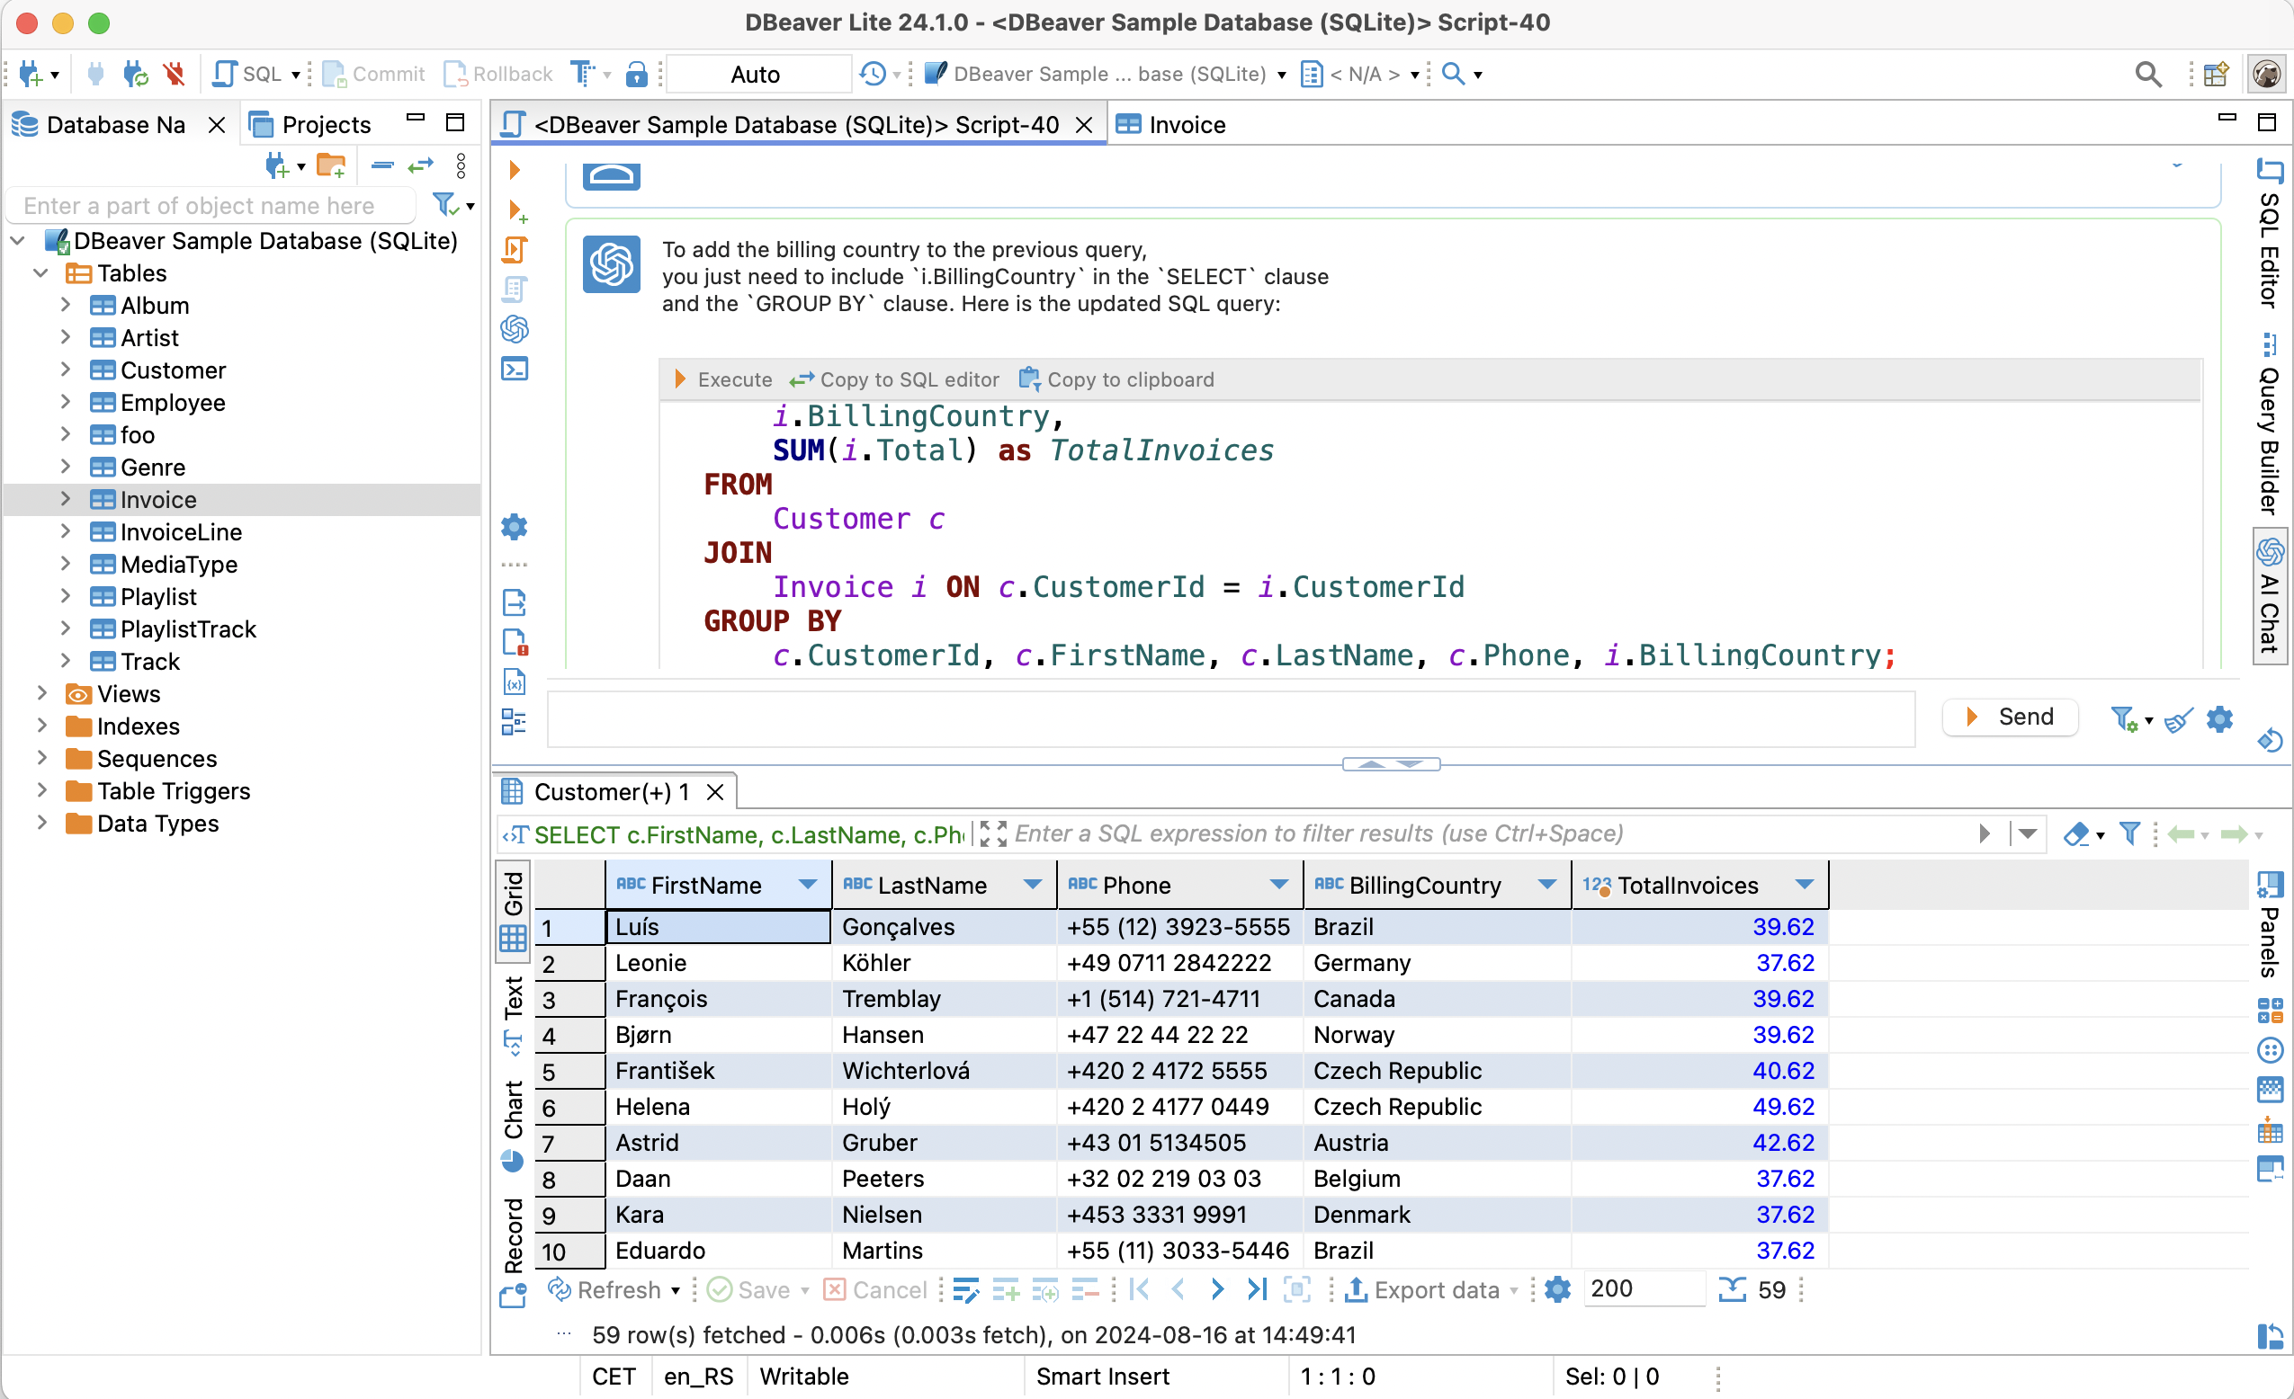The height and width of the screenshot is (1399, 2294).
Task: Switch to the Invoice editor tab
Action: pos(1171,125)
